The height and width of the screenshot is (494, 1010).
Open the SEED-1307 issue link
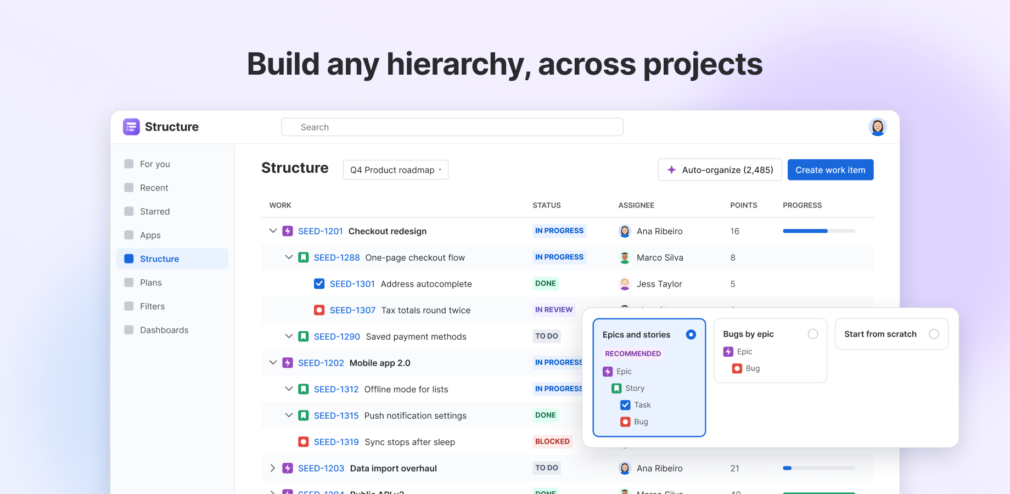[352, 310]
